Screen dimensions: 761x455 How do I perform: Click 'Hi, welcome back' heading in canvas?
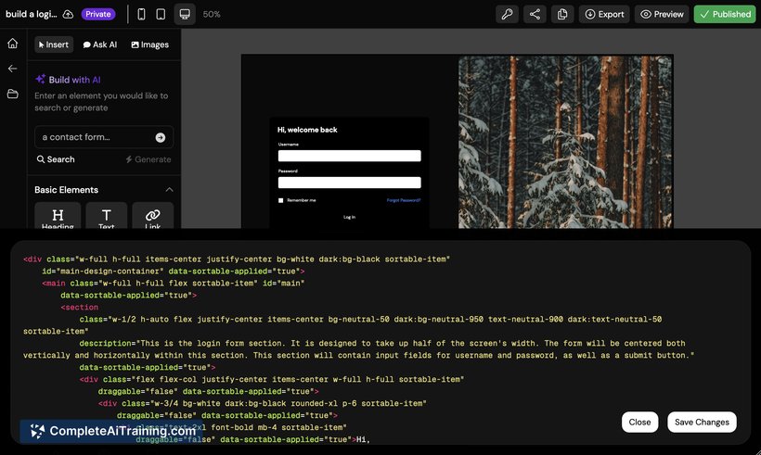(x=307, y=130)
